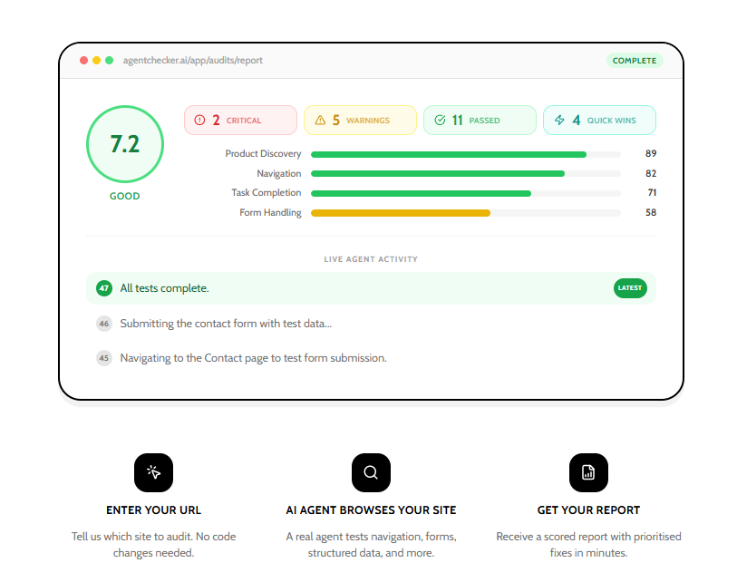The image size is (737, 582).
Task: Click the Task Completion label
Action: pos(266,193)
